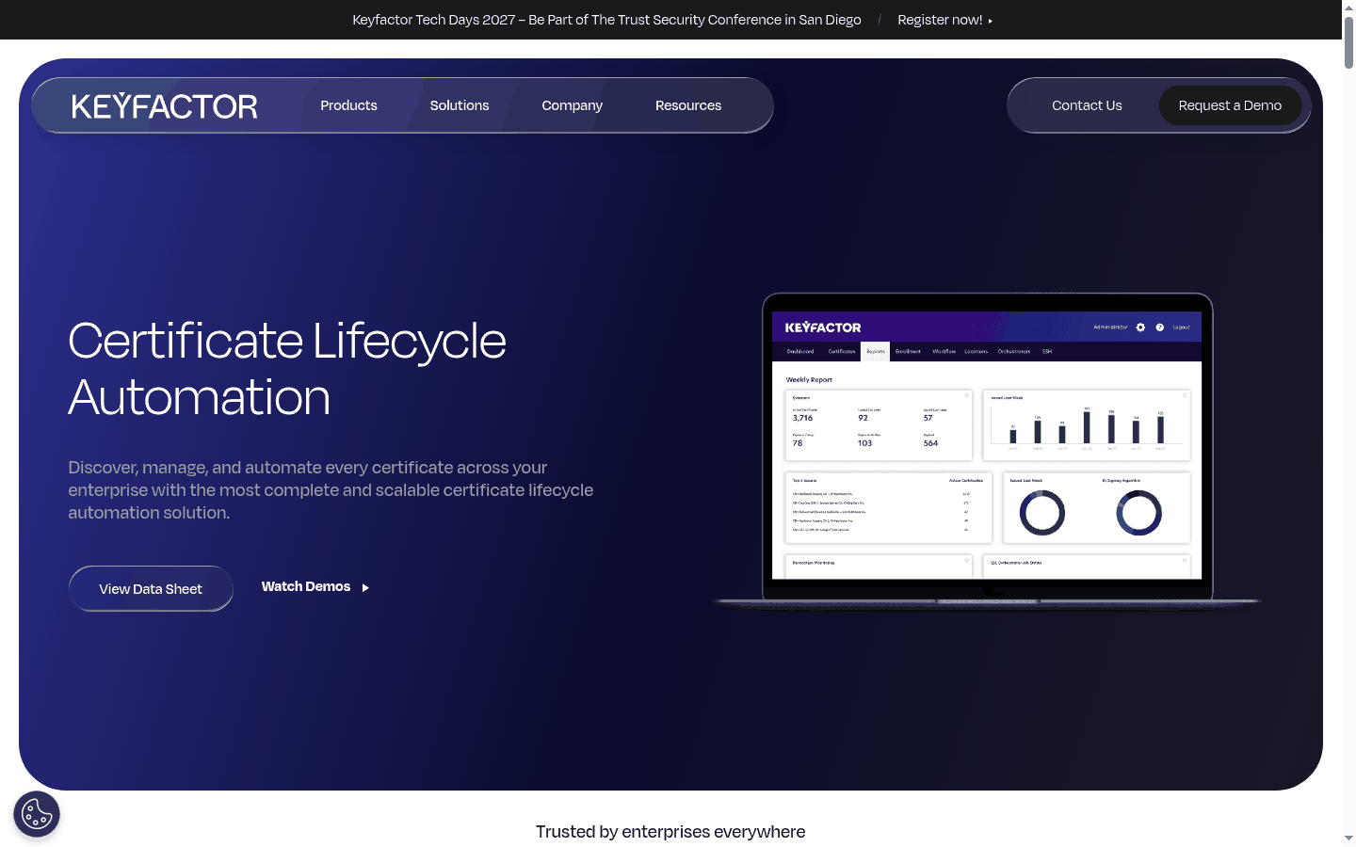Click the "Keyfactor Tech Days 2027" banner text
The height and width of the screenshot is (847, 1356).
606,20
